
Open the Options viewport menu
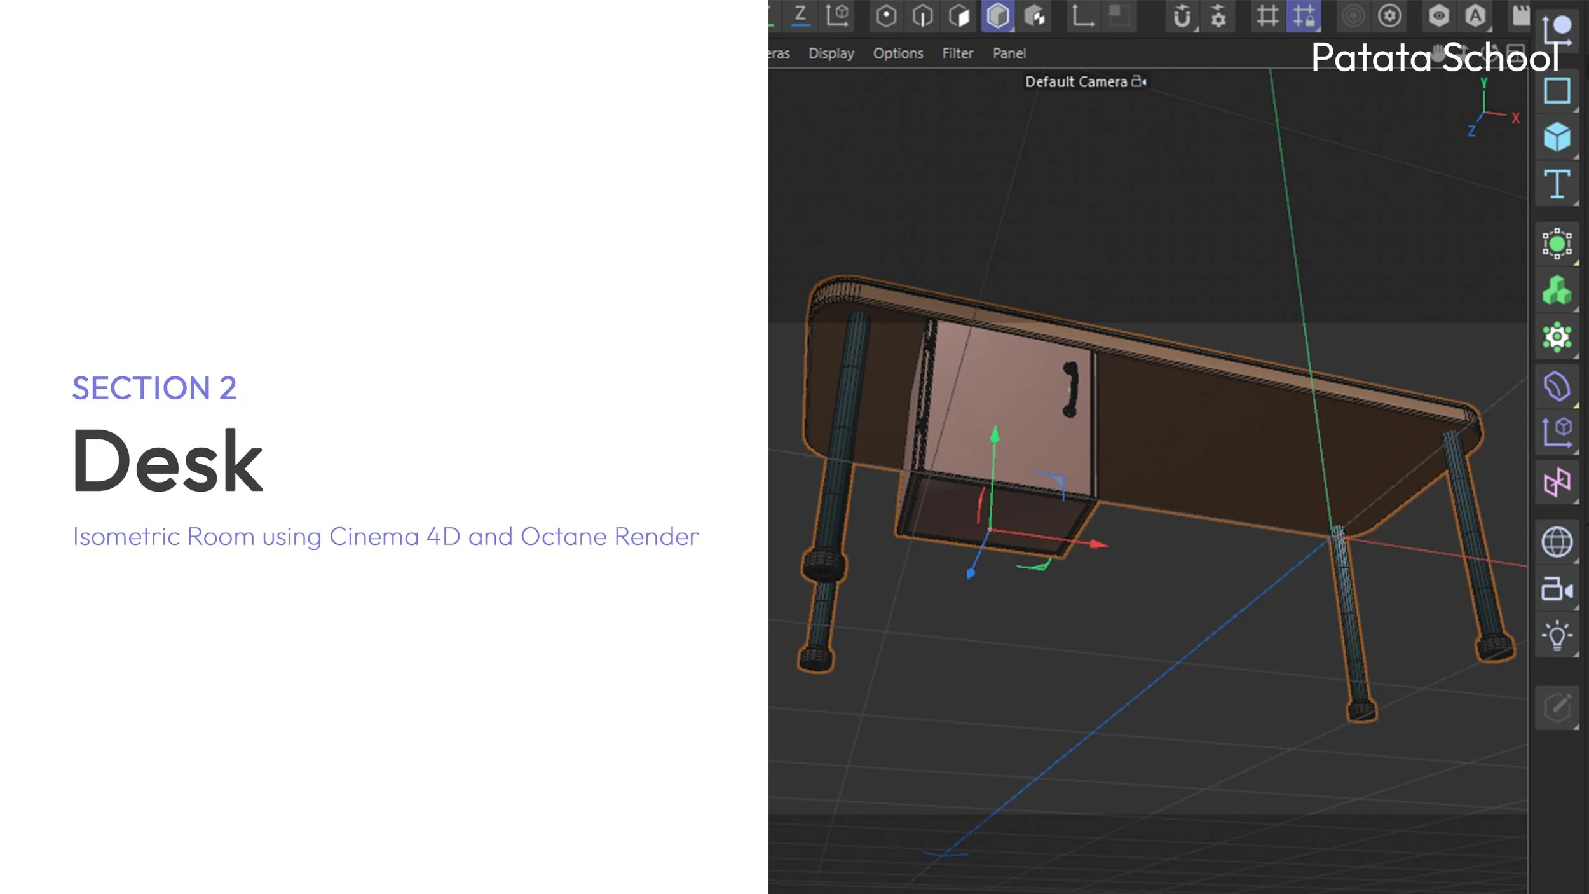(x=897, y=53)
